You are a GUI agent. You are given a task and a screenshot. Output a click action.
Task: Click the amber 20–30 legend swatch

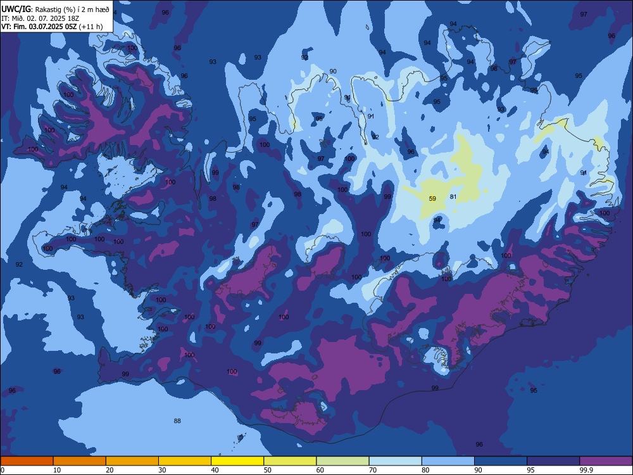tap(132, 461)
